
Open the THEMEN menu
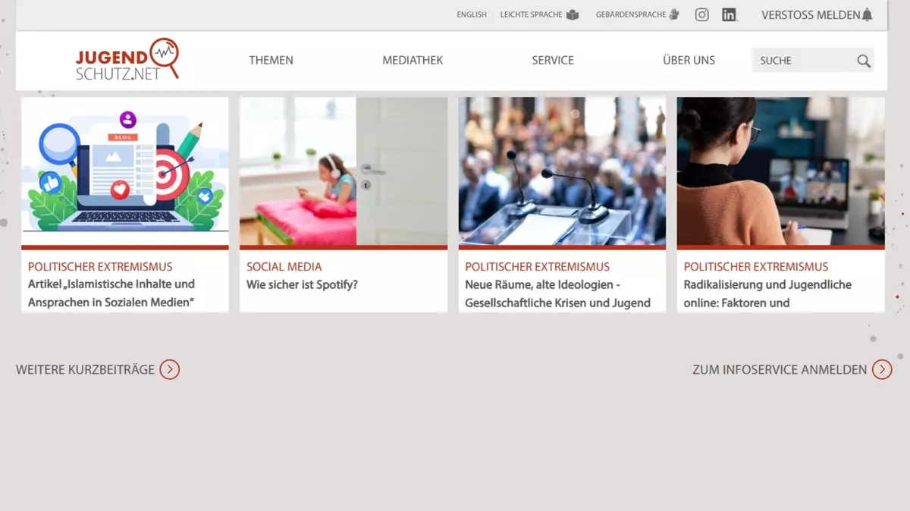(x=271, y=60)
